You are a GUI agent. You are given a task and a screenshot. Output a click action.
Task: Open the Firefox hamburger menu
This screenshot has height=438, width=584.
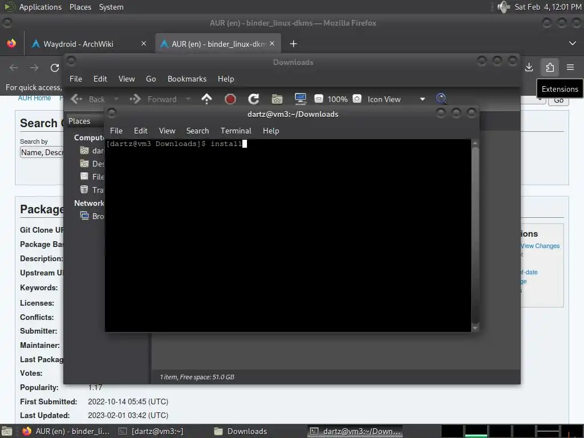click(x=570, y=67)
